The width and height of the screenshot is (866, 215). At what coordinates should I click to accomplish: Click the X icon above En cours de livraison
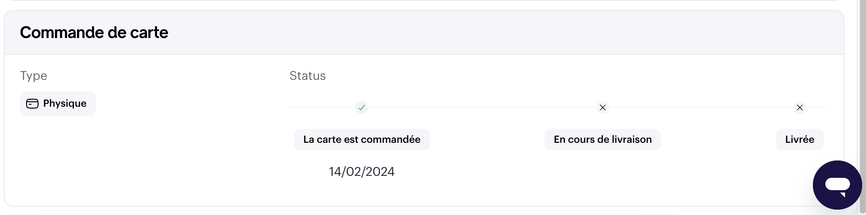(x=603, y=107)
